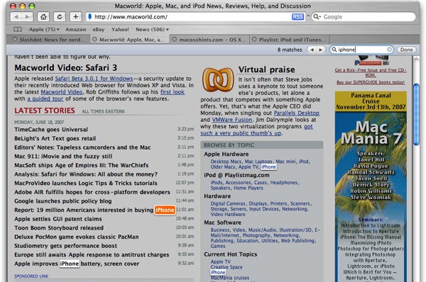This screenshot has width=426, height=282.
Task: Open Adobe AIR fulfills hopes story
Action: click(x=92, y=192)
